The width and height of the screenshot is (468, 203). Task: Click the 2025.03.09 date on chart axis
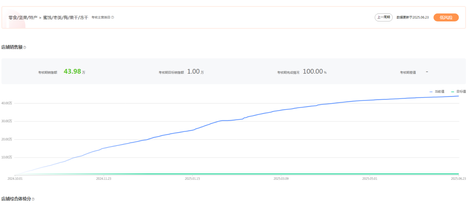[x=281, y=179]
